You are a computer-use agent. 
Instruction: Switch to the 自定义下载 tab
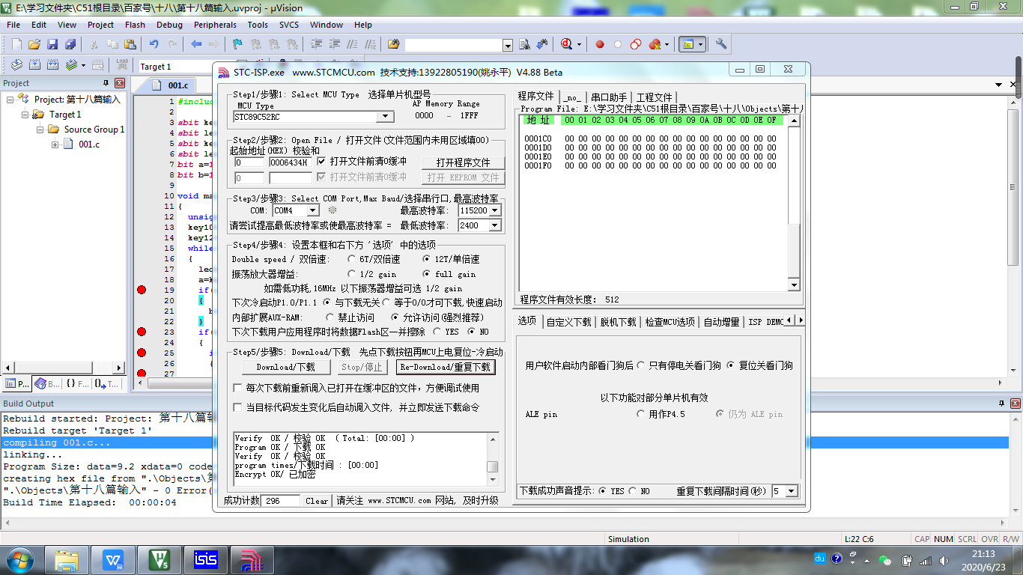coord(568,321)
